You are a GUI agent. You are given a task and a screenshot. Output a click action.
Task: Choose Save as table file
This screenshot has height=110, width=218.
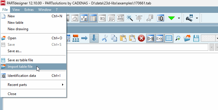tap(33, 60)
